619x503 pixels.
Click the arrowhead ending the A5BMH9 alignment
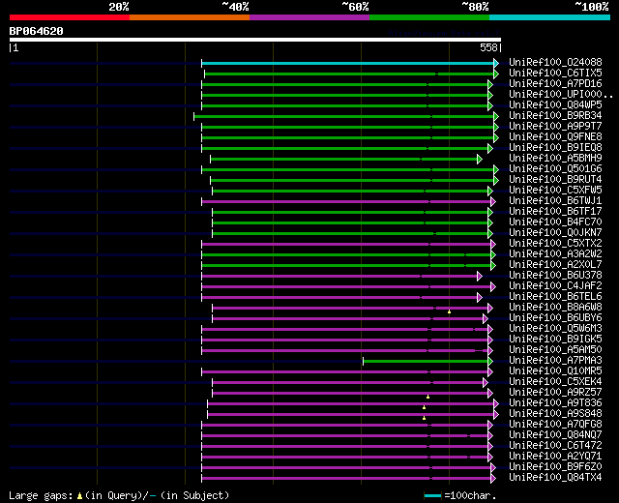pyautogui.click(x=480, y=159)
